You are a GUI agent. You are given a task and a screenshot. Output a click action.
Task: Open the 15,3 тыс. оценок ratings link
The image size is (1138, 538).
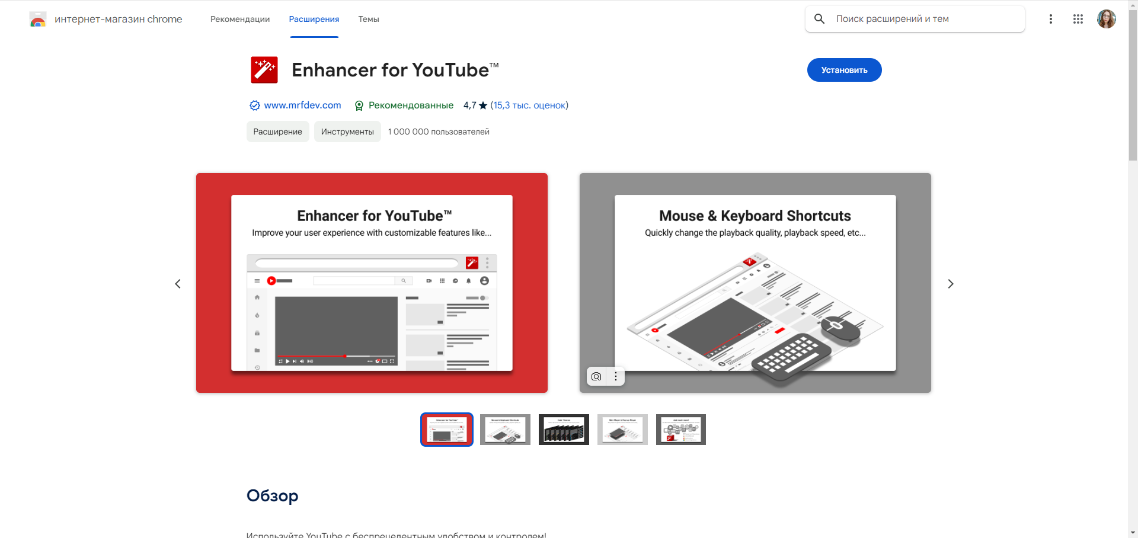pos(529,105)
